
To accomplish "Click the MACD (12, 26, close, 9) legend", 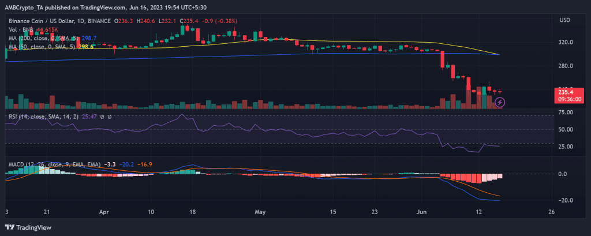I will tap(55, 164).
